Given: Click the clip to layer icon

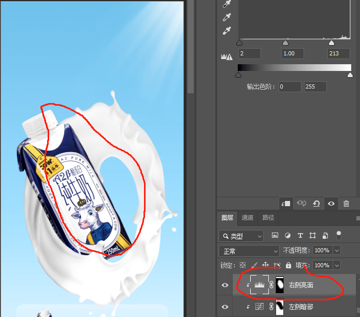Looking at the screenshot, I should 286,204.
